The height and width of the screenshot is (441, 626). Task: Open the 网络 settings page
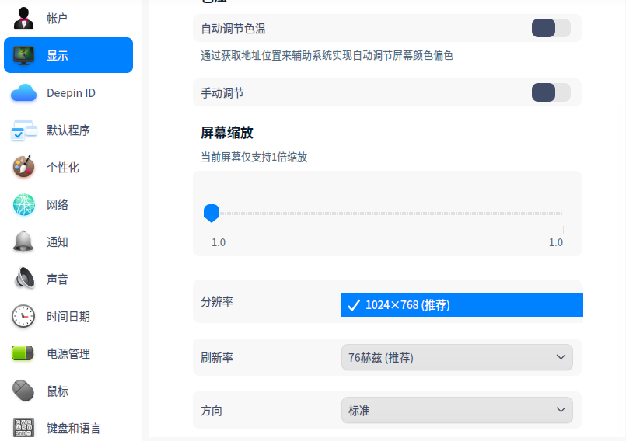click(68, 204)
